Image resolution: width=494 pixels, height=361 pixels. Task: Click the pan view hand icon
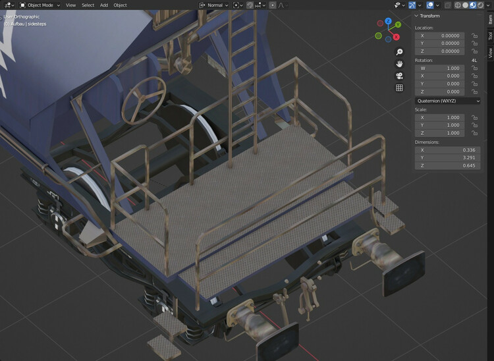point(399,64)
